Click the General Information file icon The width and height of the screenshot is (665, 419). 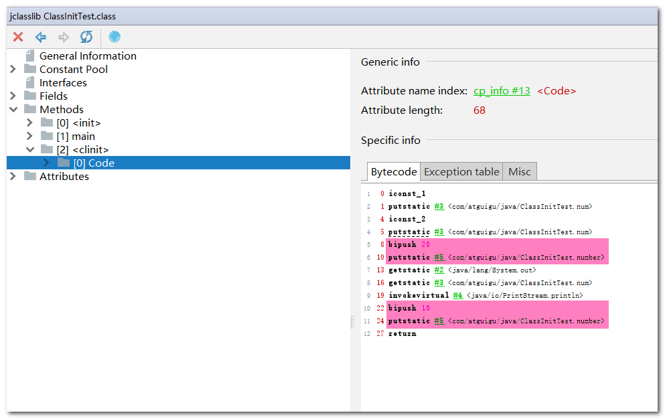click(29, 56)
